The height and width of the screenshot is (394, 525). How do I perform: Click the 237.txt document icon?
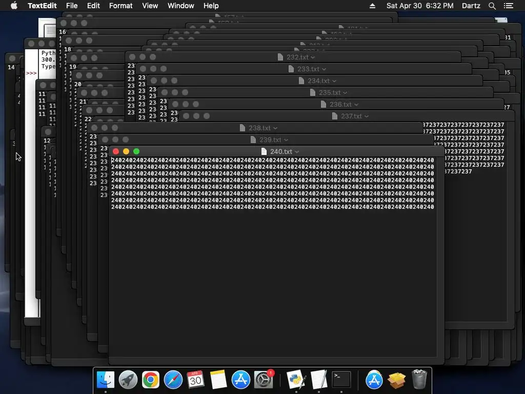pos(334,116)
